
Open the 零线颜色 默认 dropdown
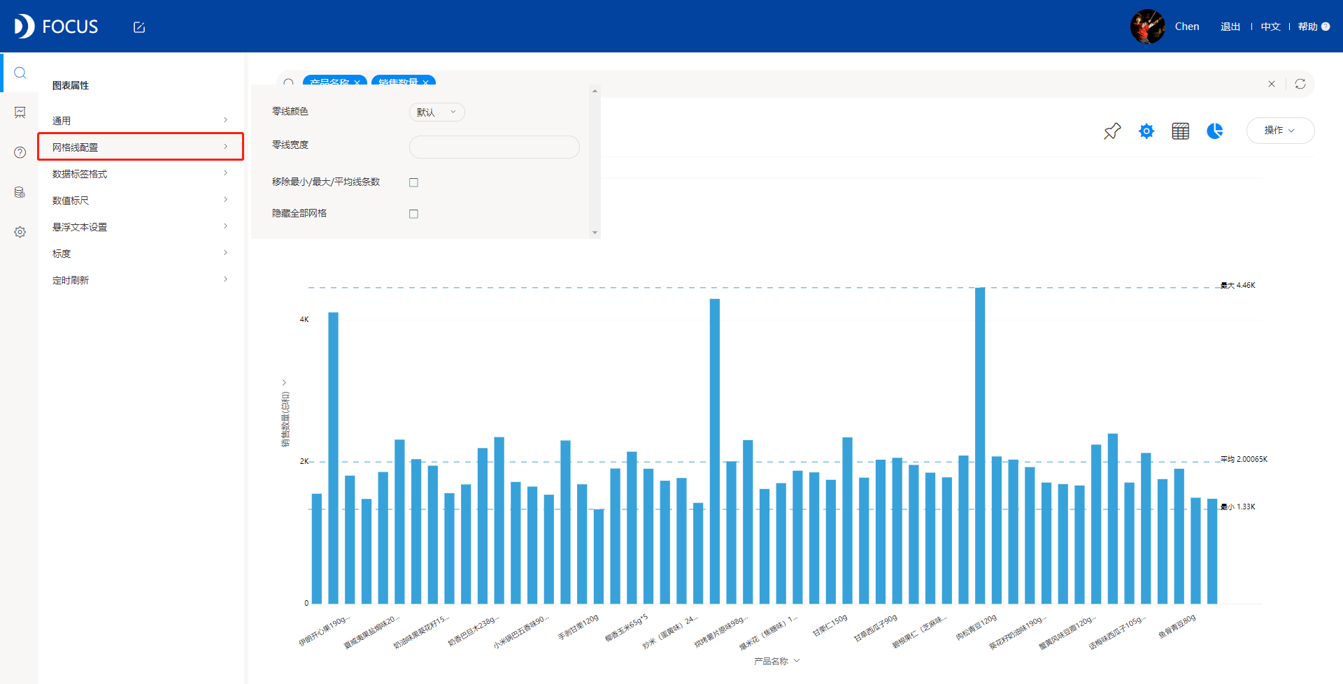coord(436,112)
